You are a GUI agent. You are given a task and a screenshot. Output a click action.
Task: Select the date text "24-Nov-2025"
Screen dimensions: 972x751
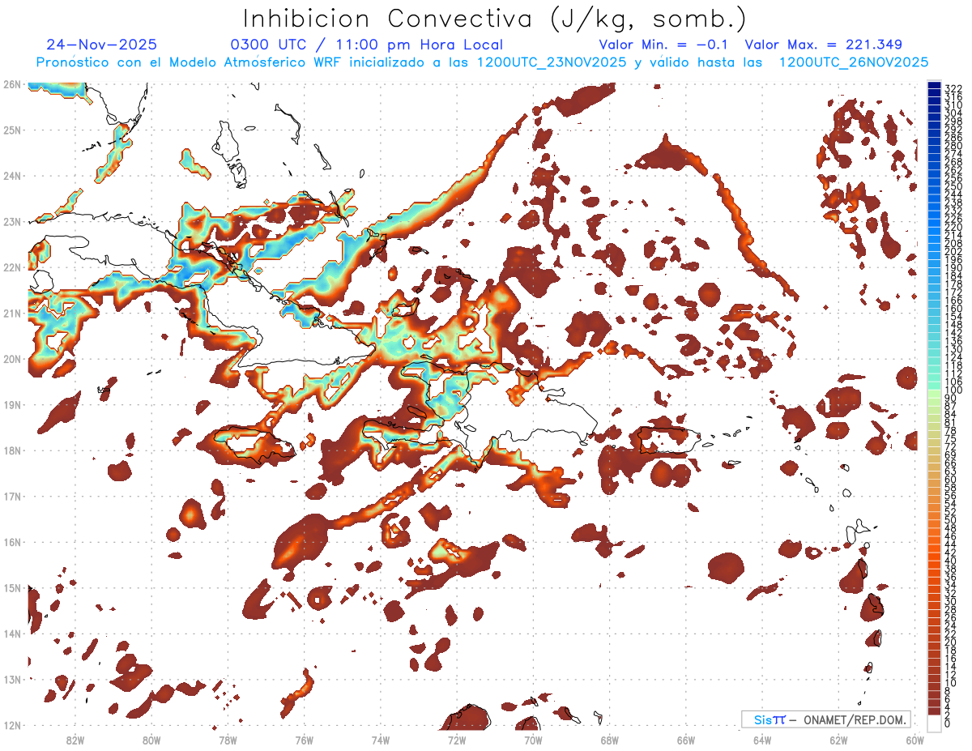102,45
